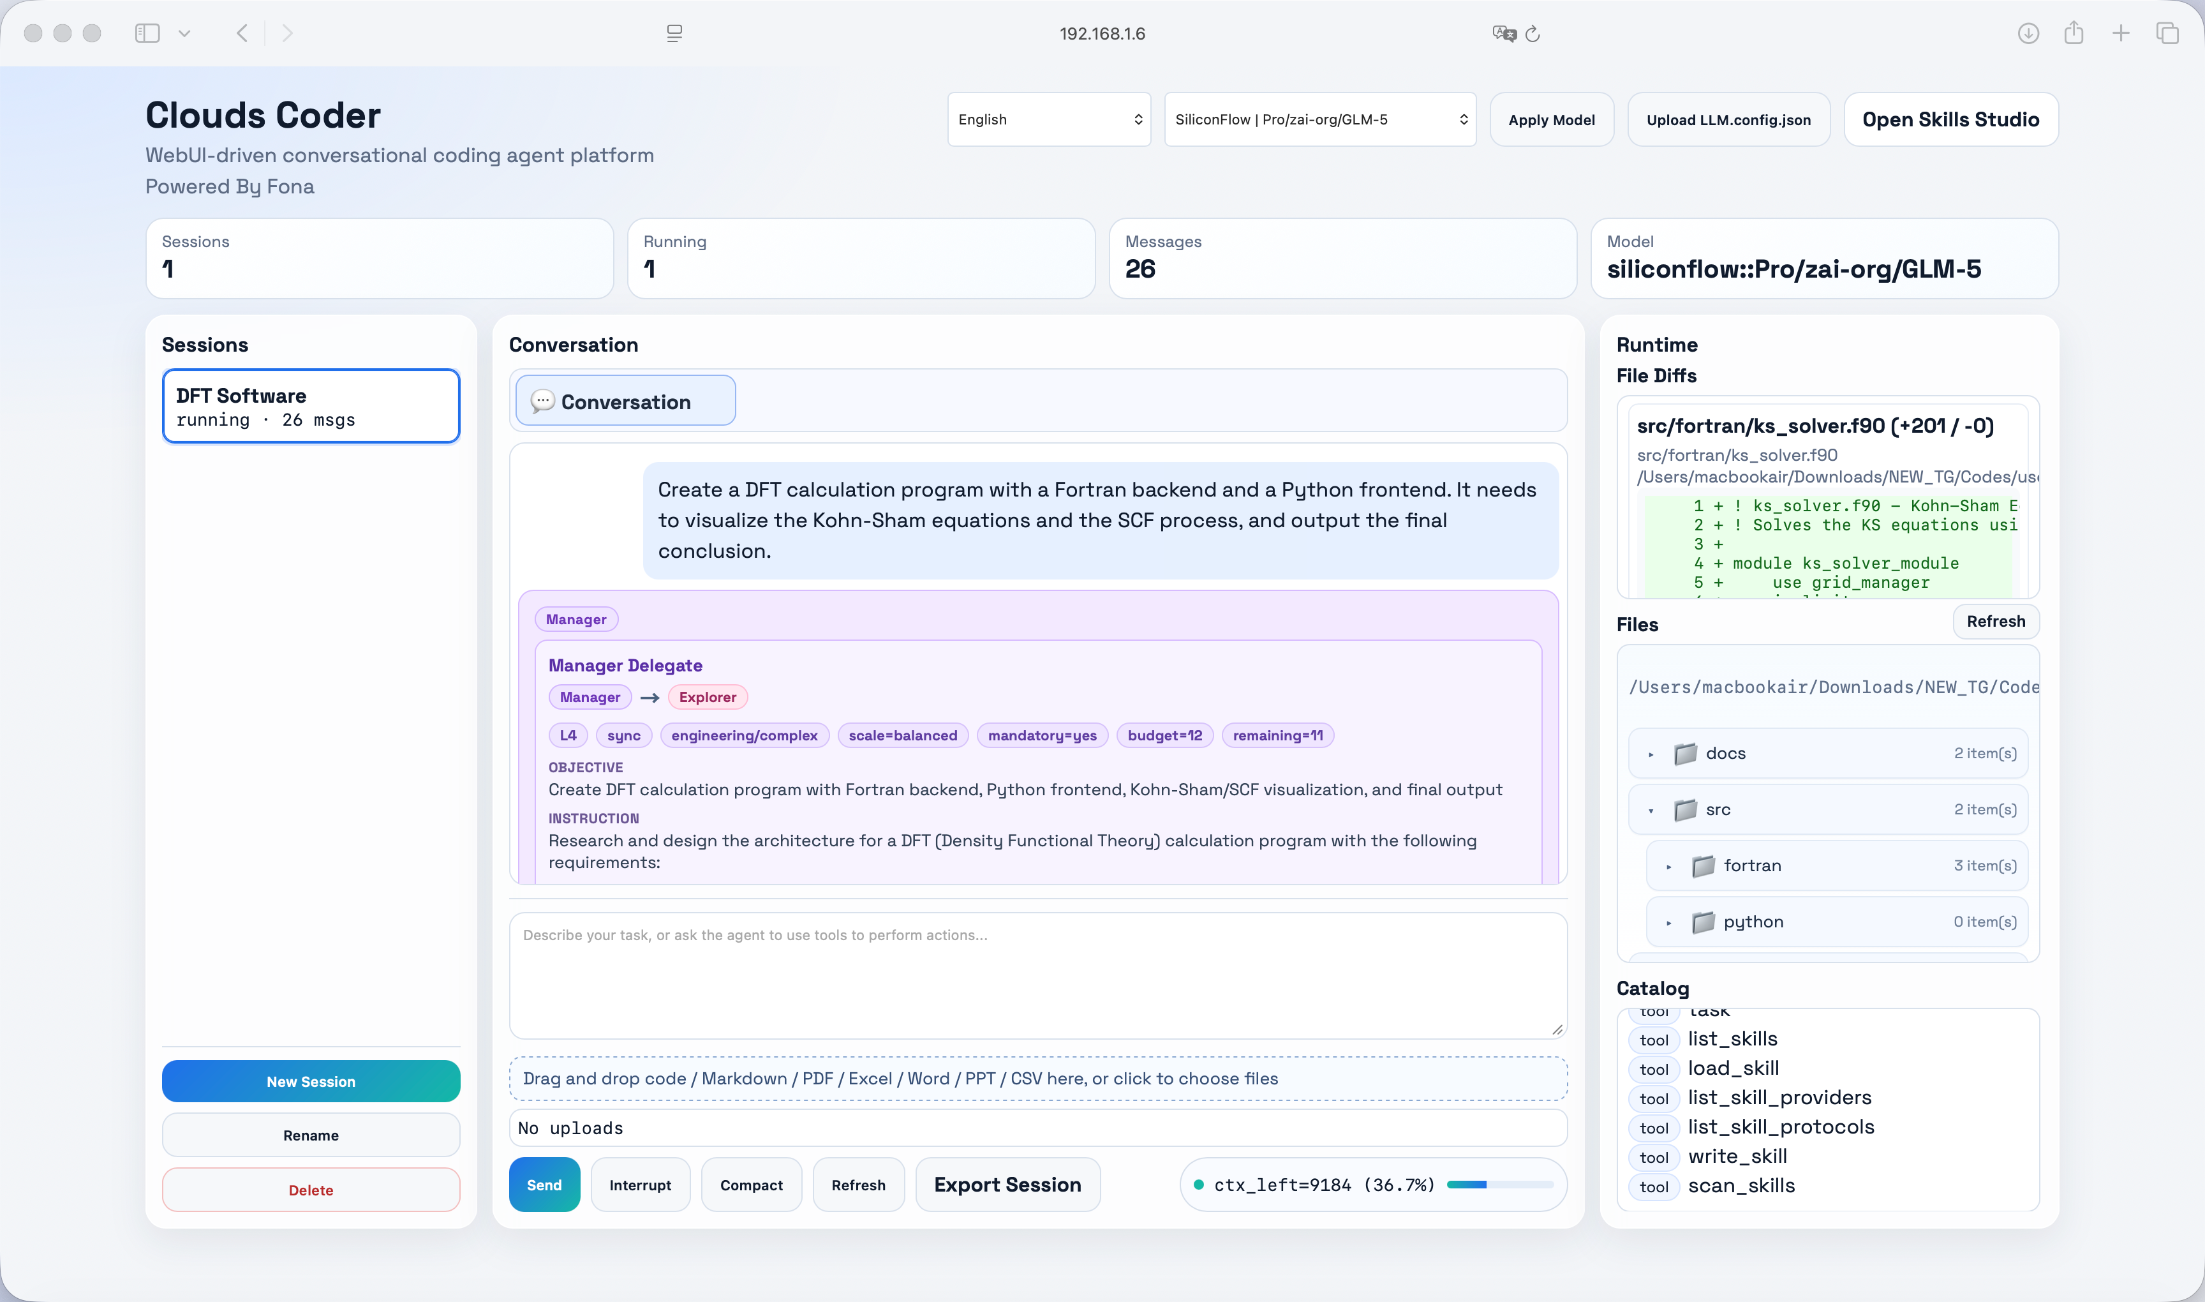2205x1302 pixels.
Task: Click the engineering/complex tag
Action: point(744,735)
